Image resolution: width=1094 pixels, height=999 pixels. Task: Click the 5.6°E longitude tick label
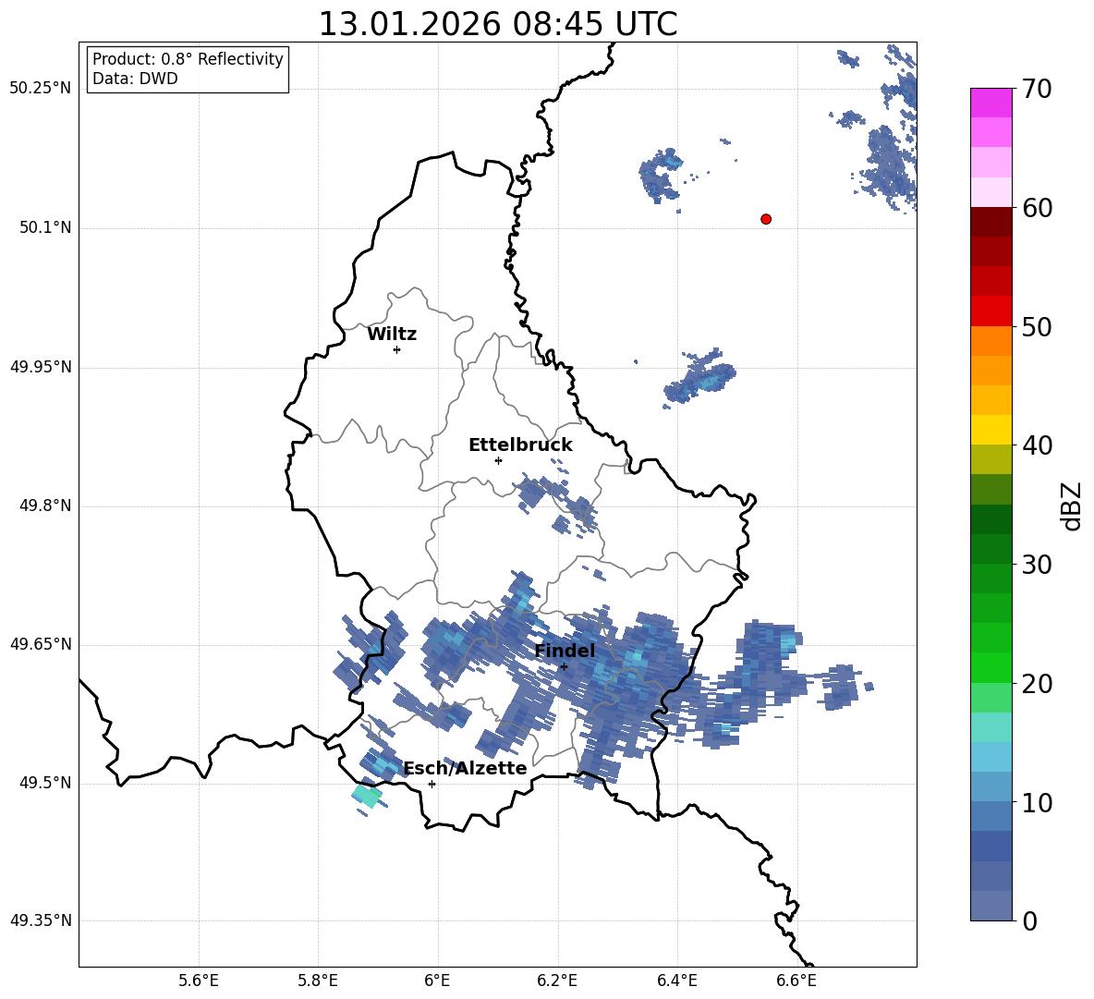point(199,981)
